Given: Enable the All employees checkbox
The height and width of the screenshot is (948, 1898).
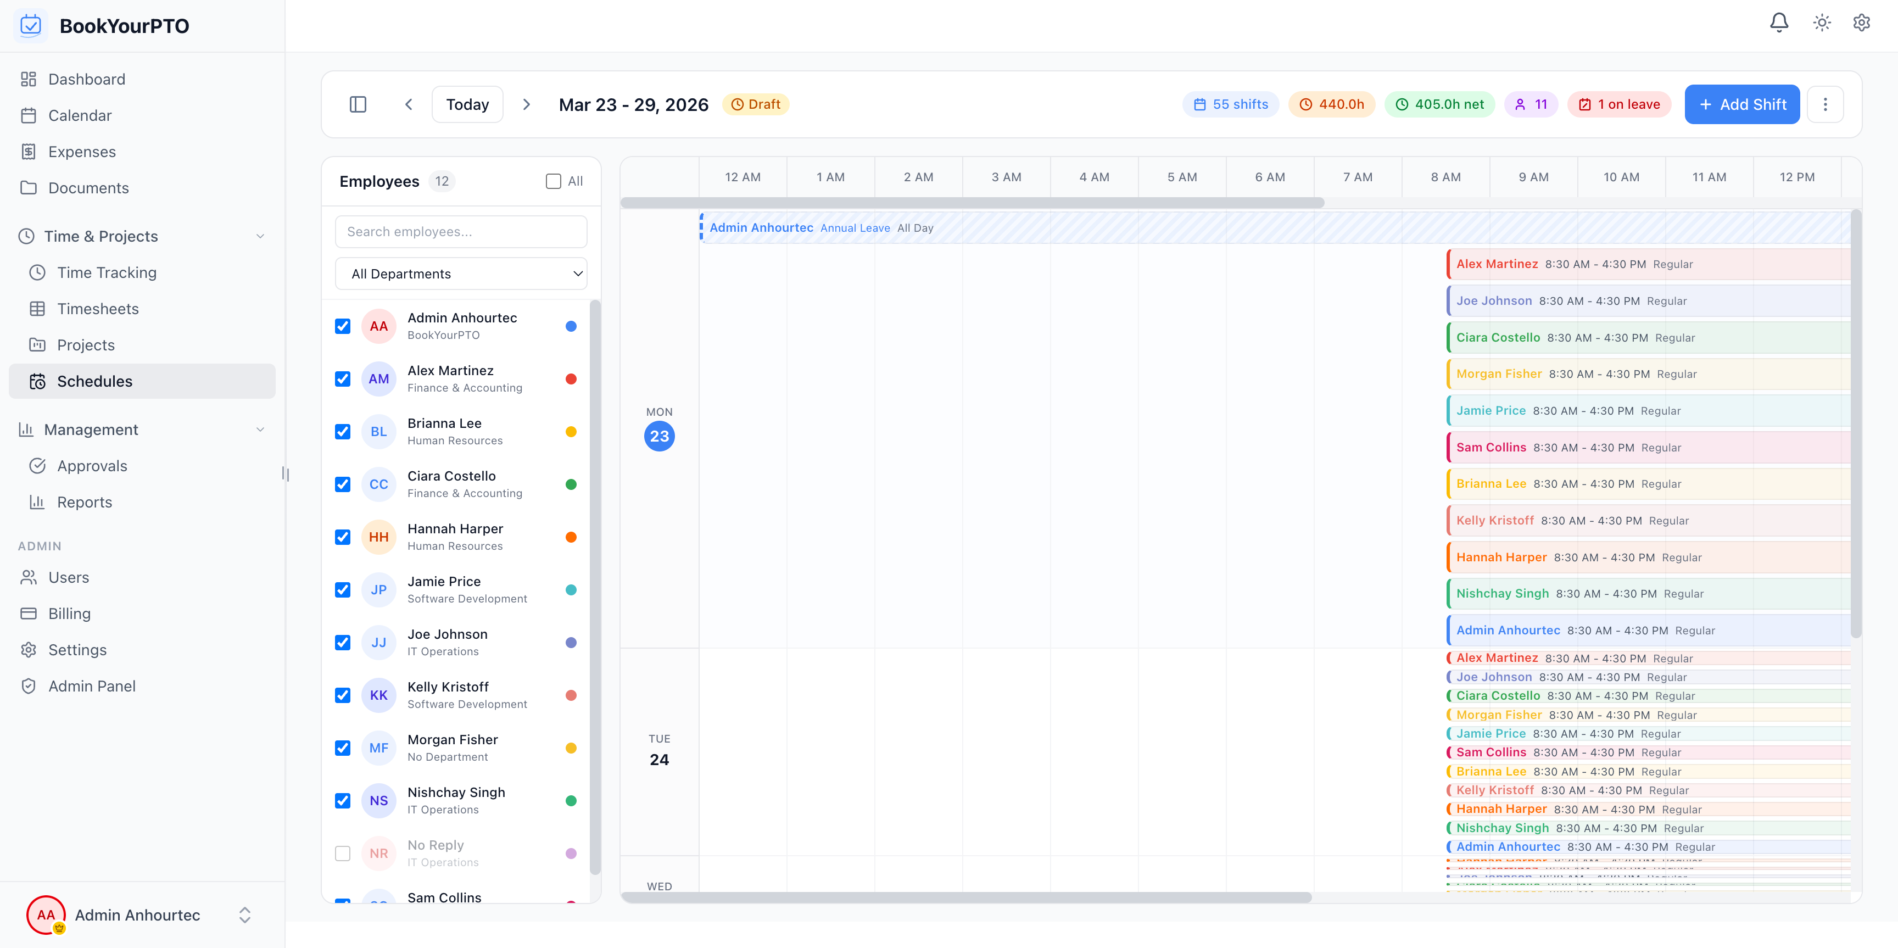Looking at the screenshot, I should point(554,181).
